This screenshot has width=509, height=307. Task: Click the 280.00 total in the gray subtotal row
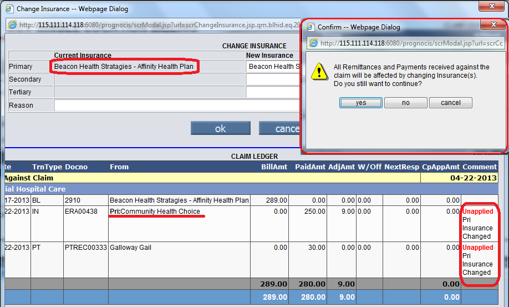pyautogui.click(x=312, y=284)
